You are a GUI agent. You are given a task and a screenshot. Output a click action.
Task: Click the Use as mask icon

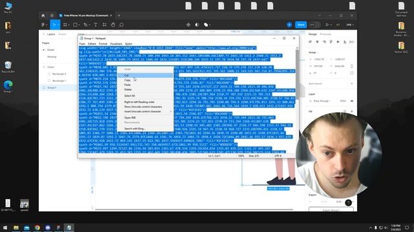(197, 24)
